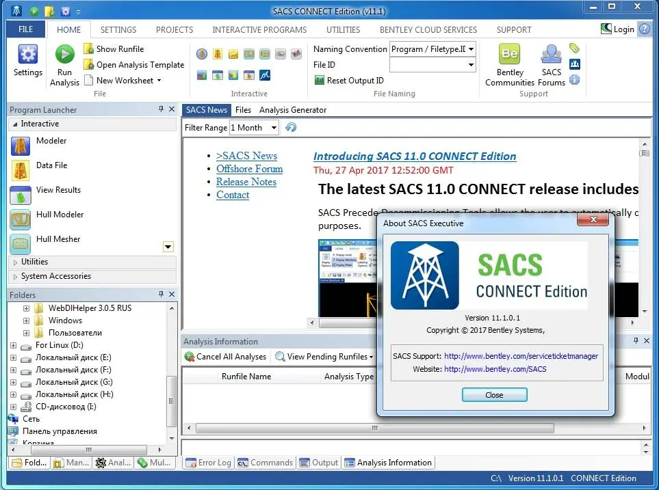The height and width of the screenshot is (490, 659).
Task: Expand the Windows folder tree node
Action: point(26,321)
